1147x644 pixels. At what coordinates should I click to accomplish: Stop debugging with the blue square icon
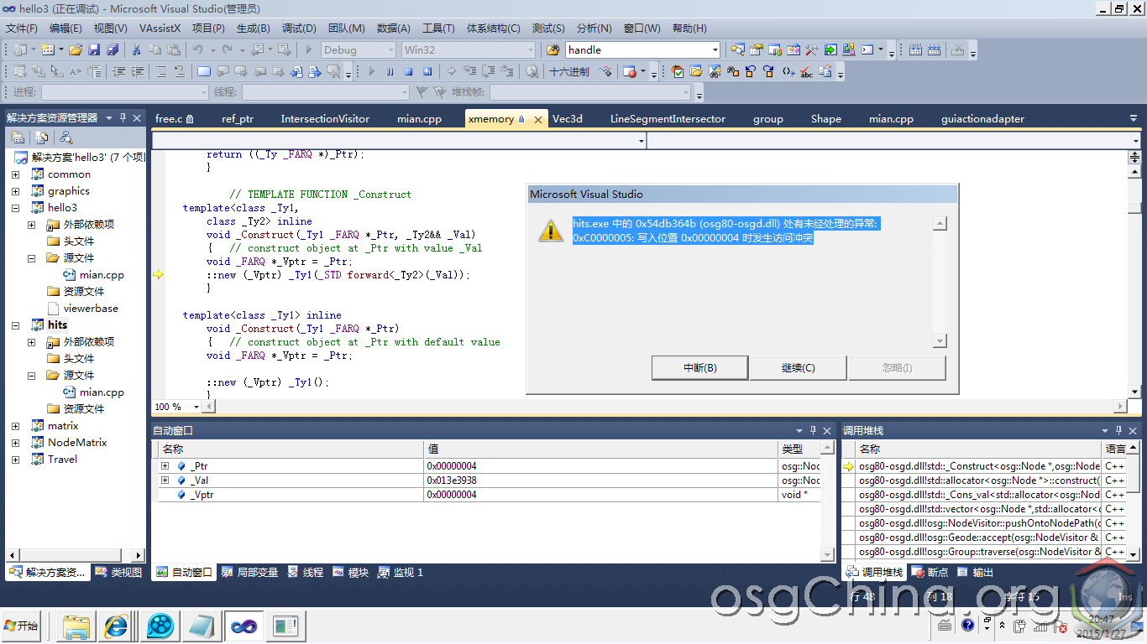[409, 72]
